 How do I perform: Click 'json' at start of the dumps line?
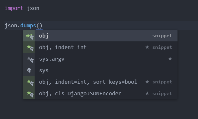tap(11, 26)
